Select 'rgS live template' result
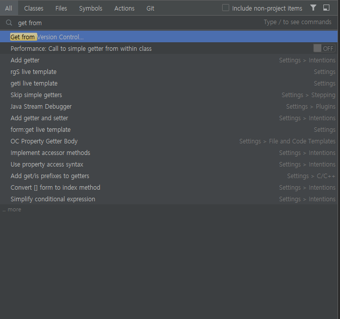 [169, 71]
